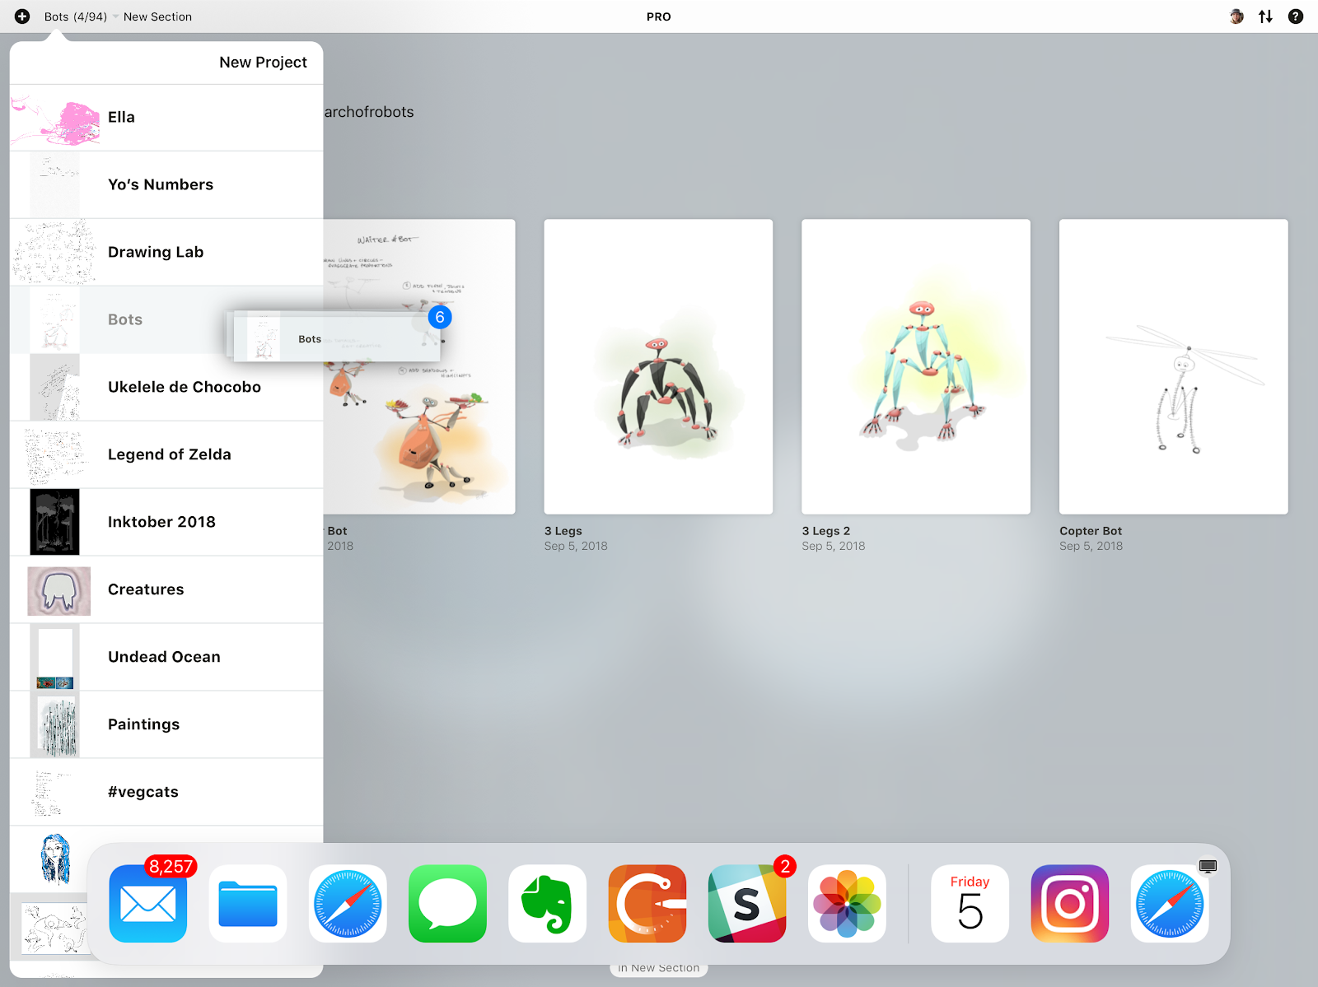Open the Messages app in the dock
Image resolution: width=1318 pixels, height=987 pixels.
click(x=447, y=904)
